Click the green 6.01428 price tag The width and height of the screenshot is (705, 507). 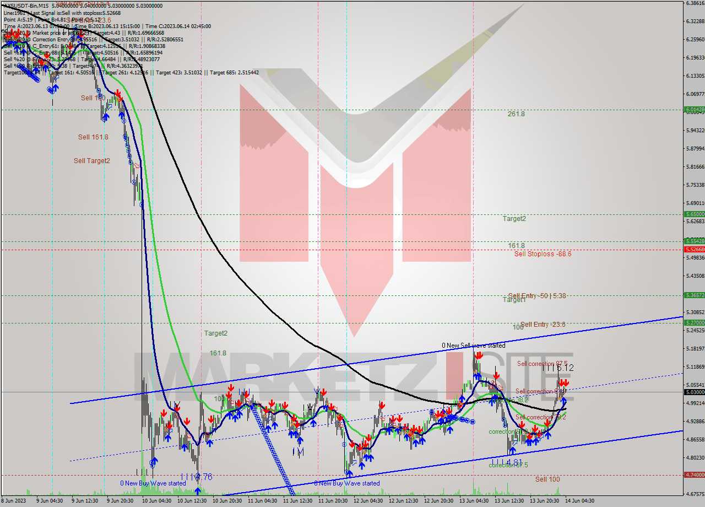pyautogui.click(x=694, y=110)
